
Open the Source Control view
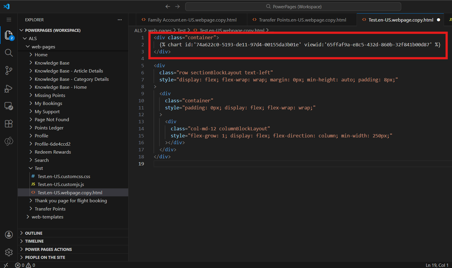[9, 70]
